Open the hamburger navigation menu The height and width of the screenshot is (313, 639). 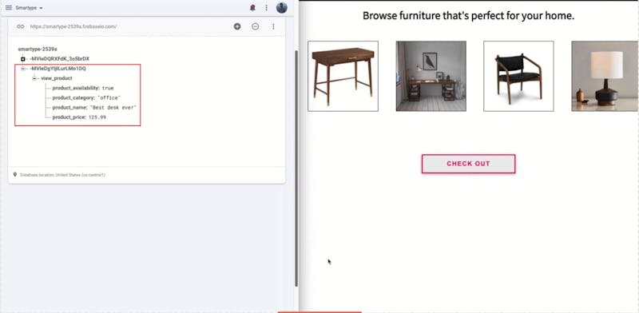point(9,8)
